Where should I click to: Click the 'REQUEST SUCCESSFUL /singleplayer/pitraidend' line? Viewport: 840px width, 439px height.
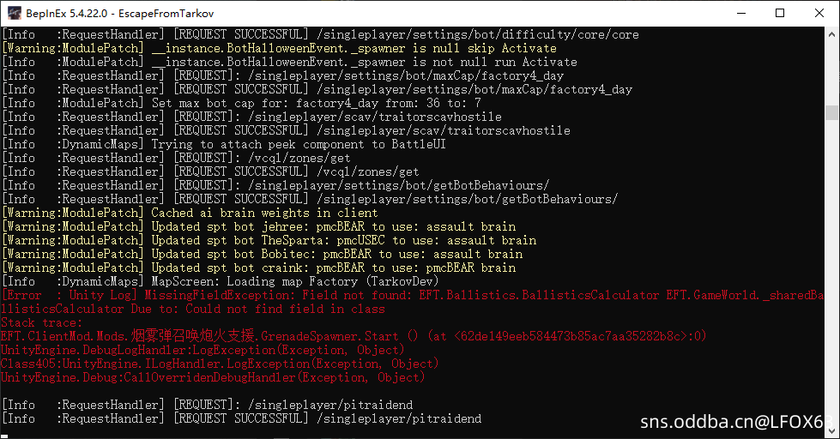242,418
